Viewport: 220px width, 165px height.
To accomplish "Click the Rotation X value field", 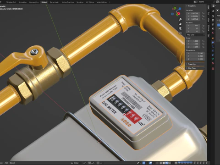I will tap(193, 26).
